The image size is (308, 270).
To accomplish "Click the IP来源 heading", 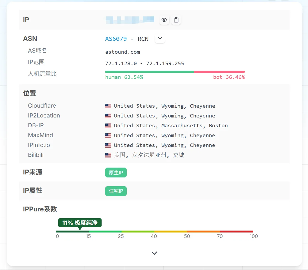I will [x=33, y=172].
